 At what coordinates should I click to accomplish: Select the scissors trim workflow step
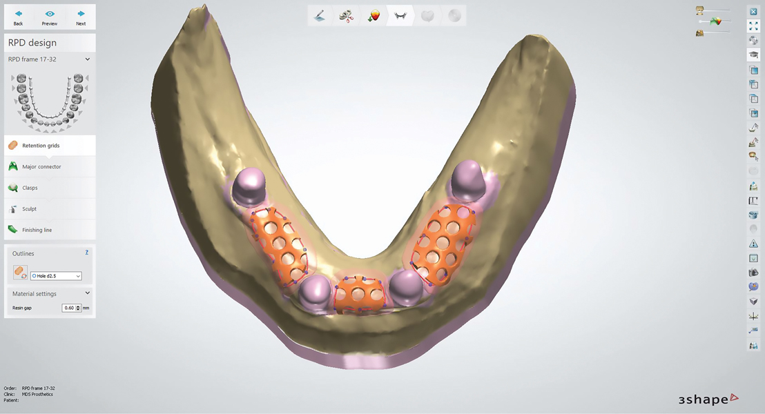346,16
